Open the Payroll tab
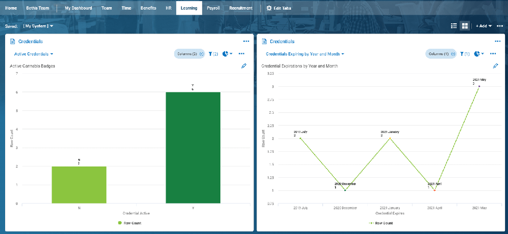This screenshot has width=508, height=234. point(213,8)
